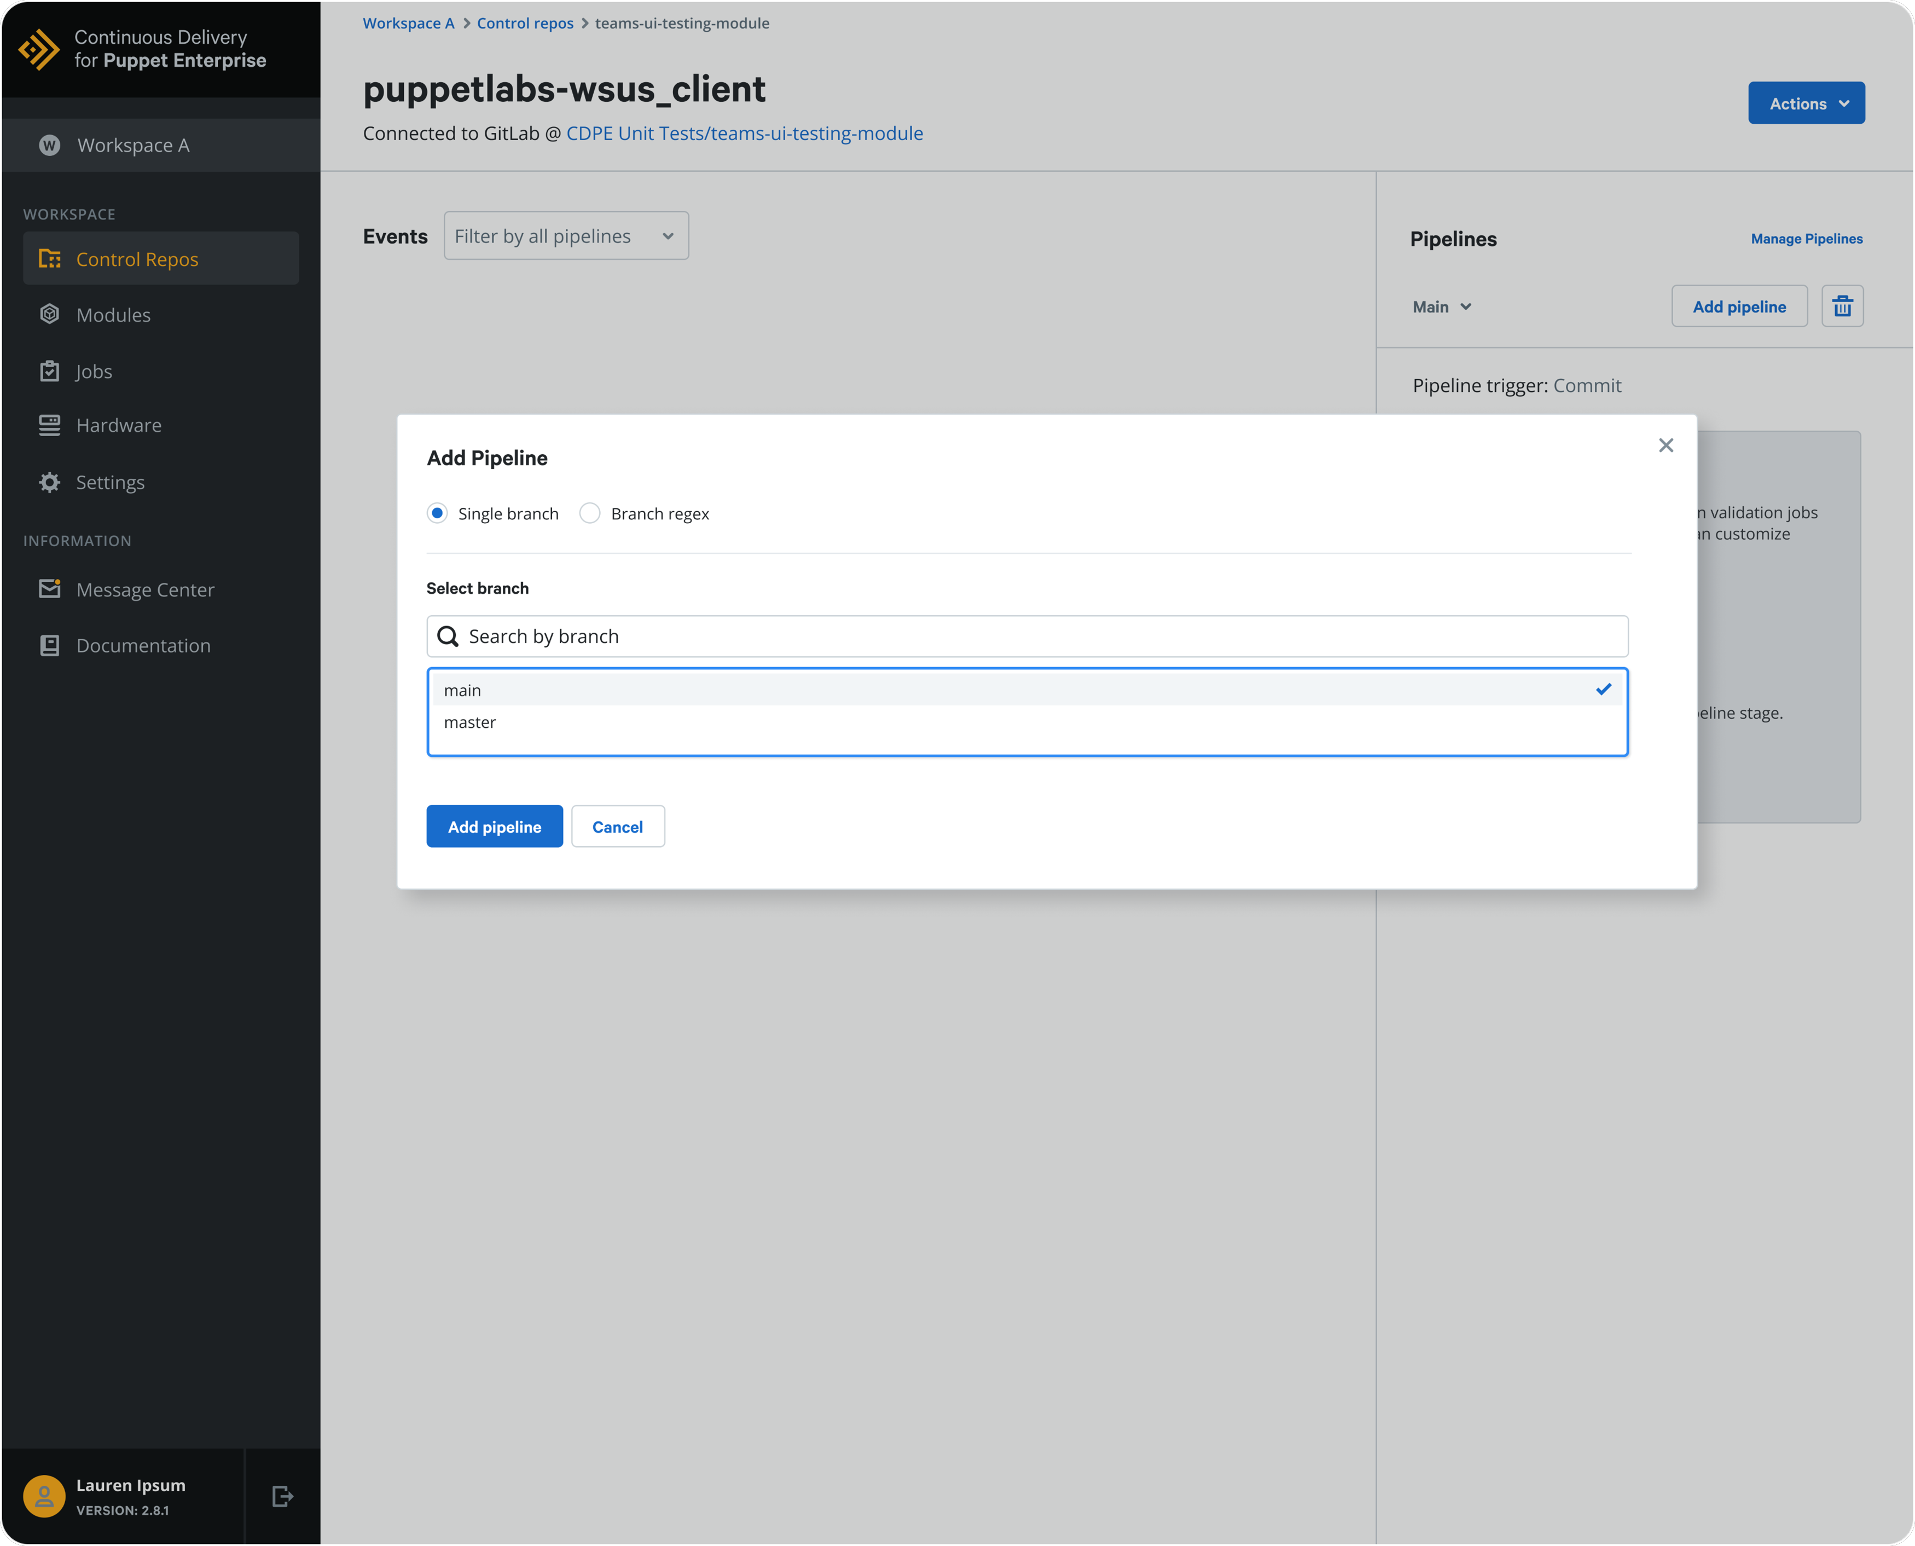Close the Add Pipeline dialog
Screen dimensions: 1915x1546
coord(1666,445)
